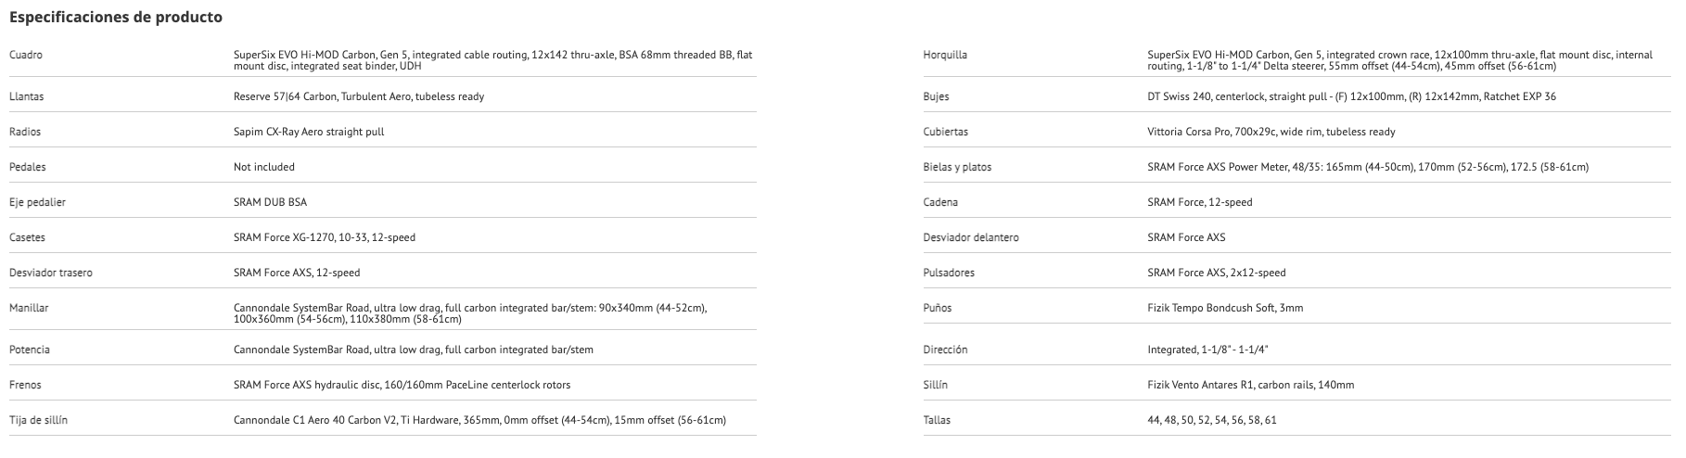This screenshot has height=458, width=1686.
Task: Click the Reserve 57|64 Carbon wheel description
Action: (x=358, y=96)
